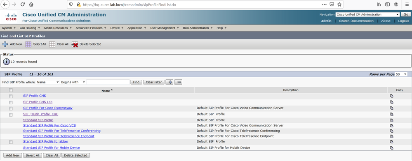Click the Add New plus icon in the toolbar
Screen dimensions: 412x161
(x=5, y=44)
